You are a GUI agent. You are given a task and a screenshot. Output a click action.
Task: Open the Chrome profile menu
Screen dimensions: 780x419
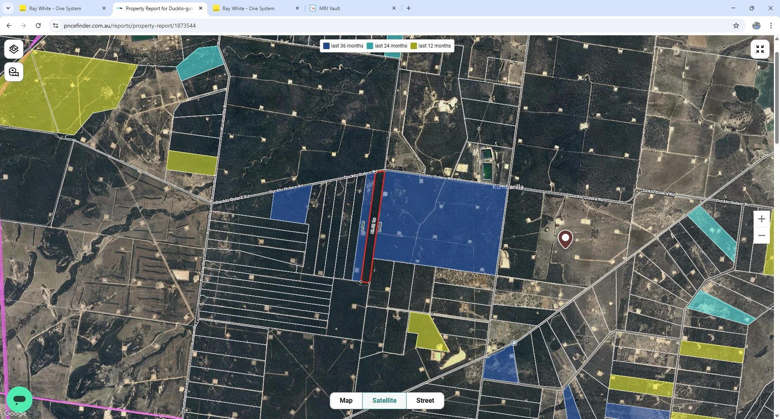(756, 25)
